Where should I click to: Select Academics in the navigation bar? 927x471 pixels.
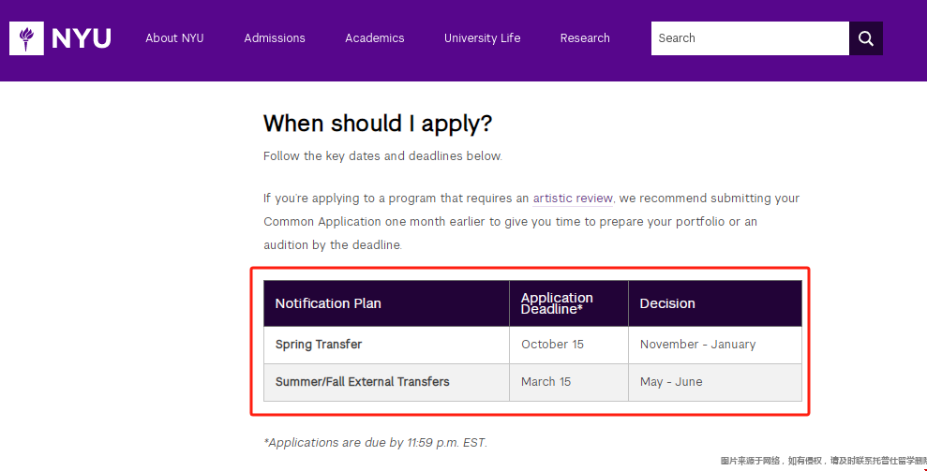point(374,38)
